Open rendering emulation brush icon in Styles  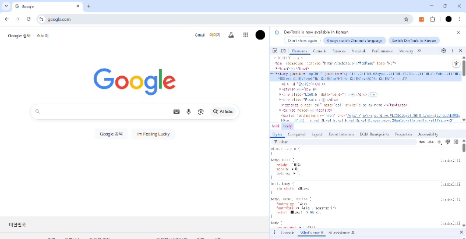click(448, 142)
